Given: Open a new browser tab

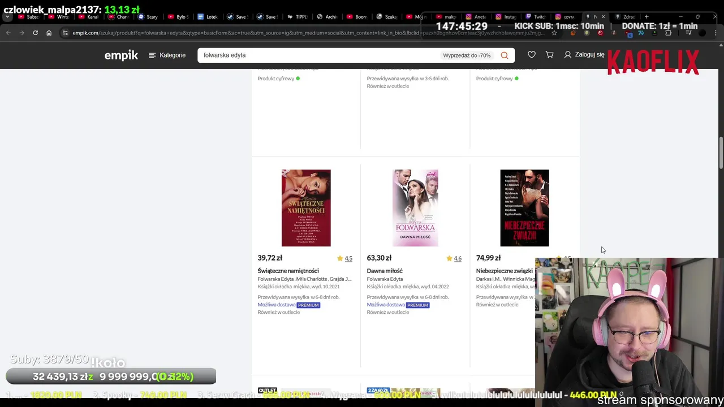Looking at the screenshot, I should coord(647,17).
